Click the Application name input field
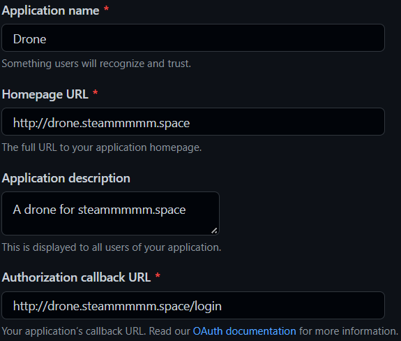Image resolution: width=401 pixels, height=341 pixels. coord(193,38)
